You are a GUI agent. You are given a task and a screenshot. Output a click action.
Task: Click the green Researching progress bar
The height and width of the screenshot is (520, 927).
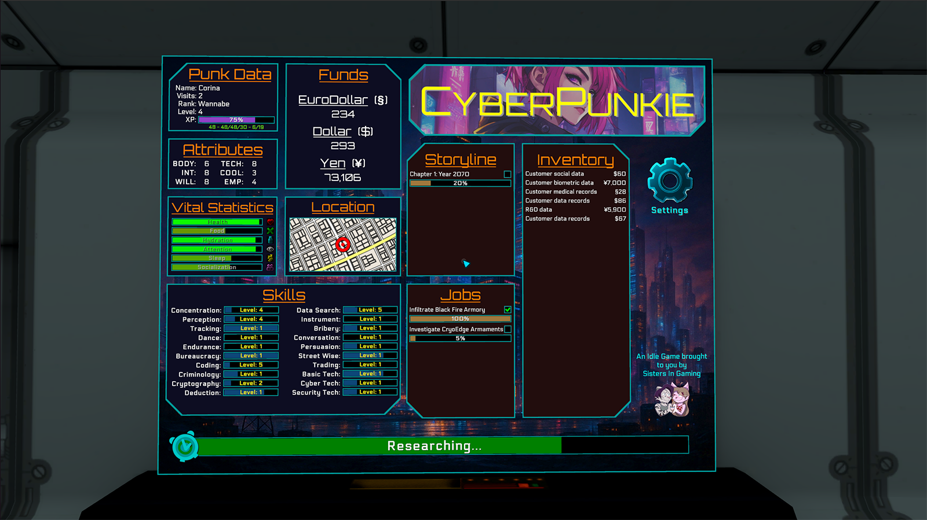tap(443, 445)
